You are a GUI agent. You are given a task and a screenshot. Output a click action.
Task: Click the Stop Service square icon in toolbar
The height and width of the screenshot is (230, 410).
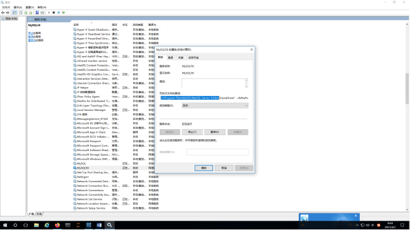click(x=54, y=12)
